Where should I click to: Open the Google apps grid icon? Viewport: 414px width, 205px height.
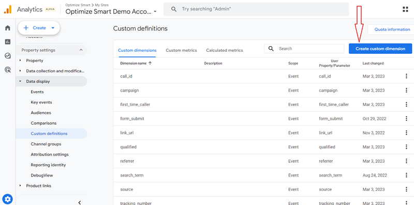pos(405,9)
